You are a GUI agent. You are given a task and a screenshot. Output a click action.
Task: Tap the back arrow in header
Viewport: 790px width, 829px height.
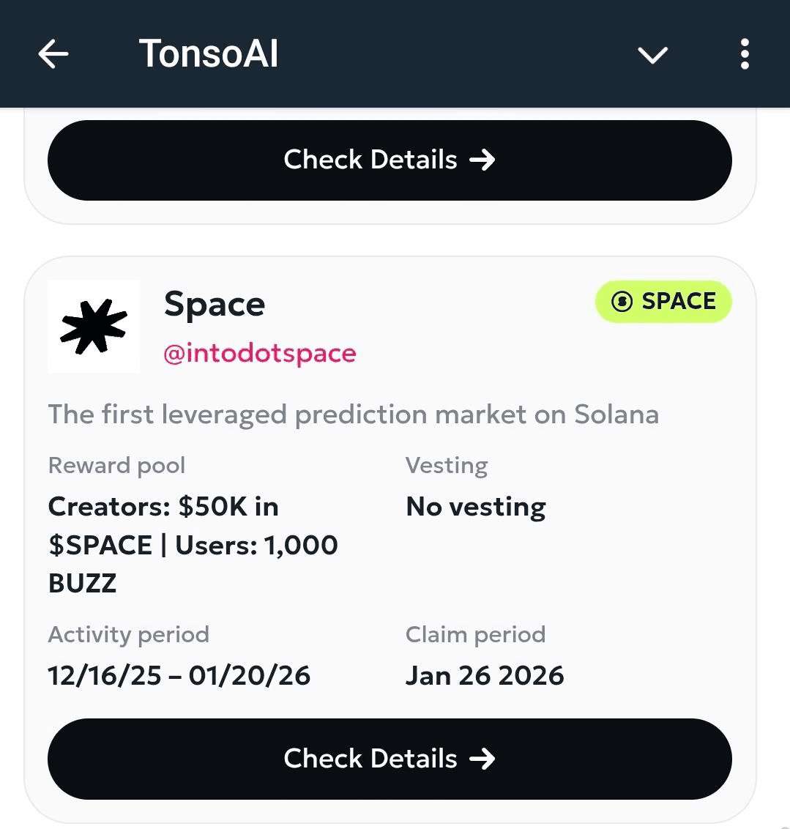tap(53, 54)
